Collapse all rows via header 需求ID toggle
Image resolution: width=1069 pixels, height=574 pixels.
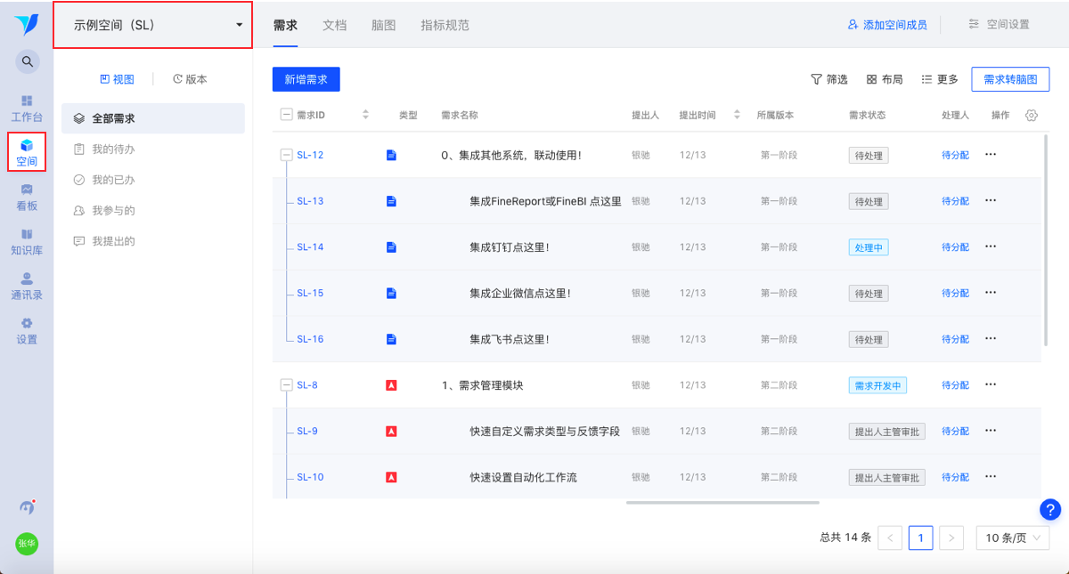coord(286,115)
